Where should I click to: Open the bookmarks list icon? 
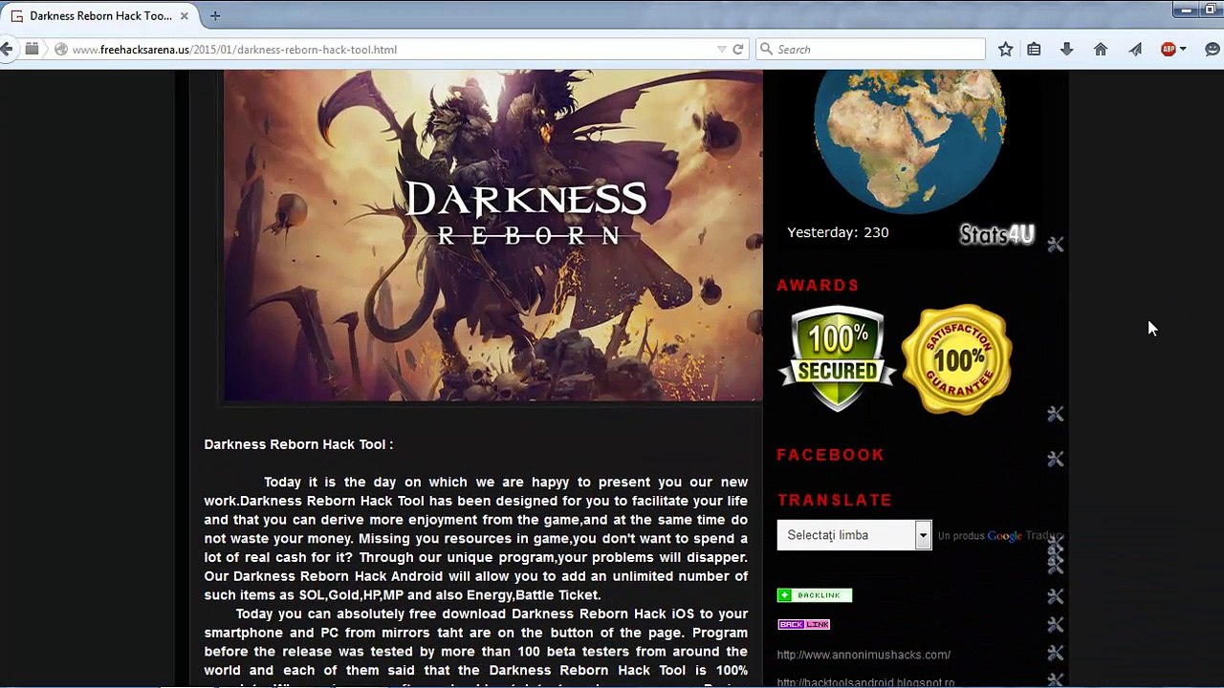pos(1034,49)
